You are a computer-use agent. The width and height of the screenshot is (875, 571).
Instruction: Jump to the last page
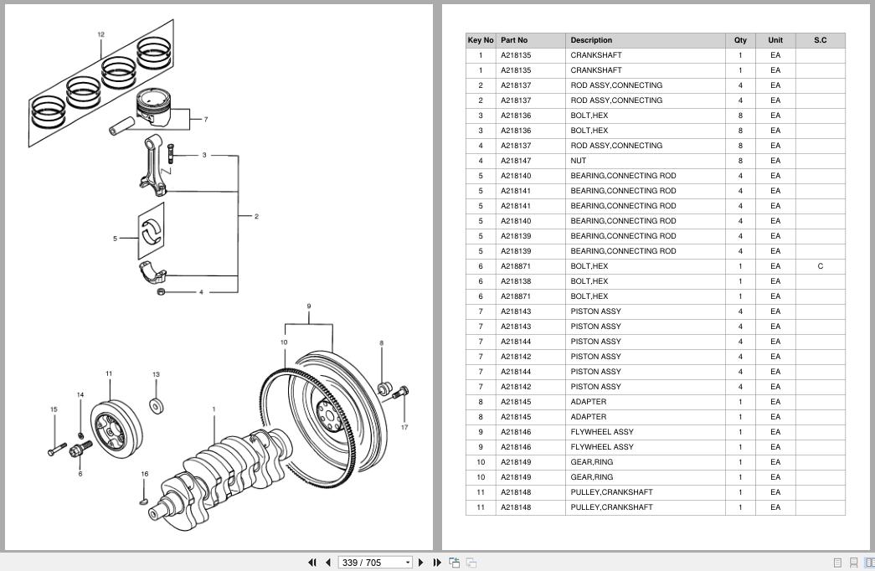click(x=437, y=563)
